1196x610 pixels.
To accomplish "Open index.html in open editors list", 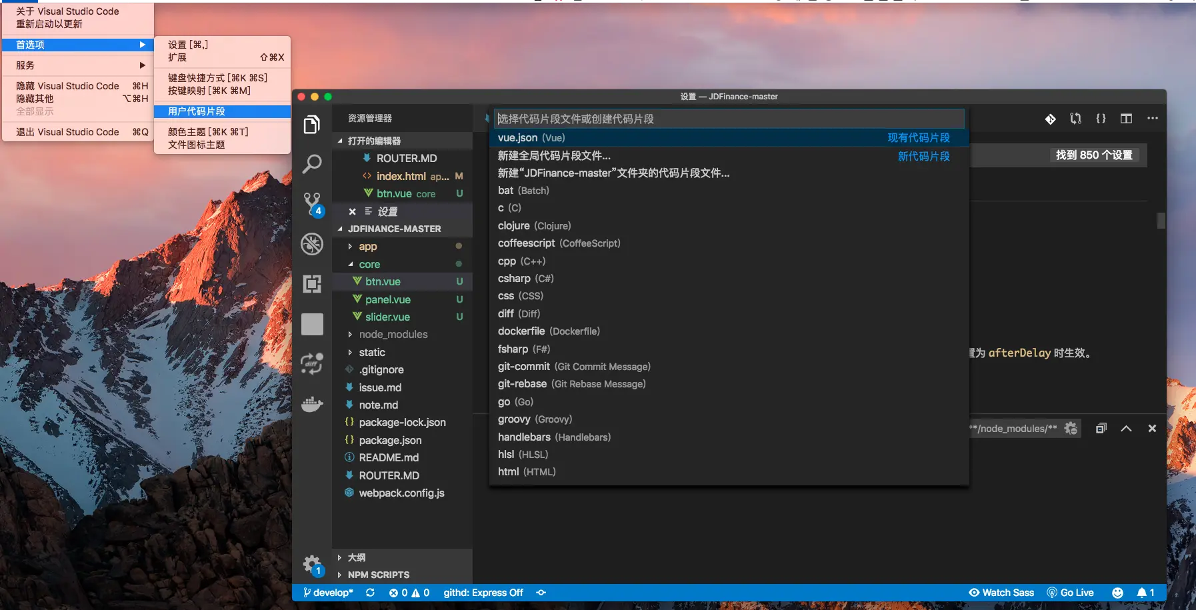I will (x=402, y=176).
